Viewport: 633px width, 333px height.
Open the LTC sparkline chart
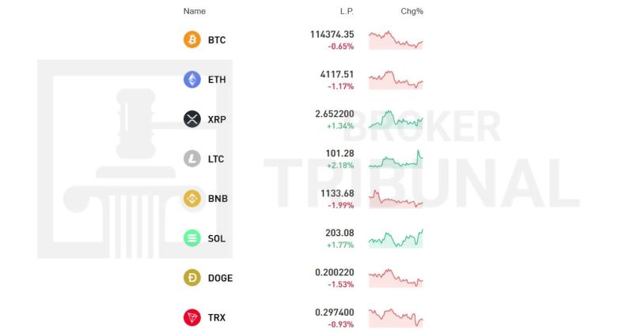click(x=396, y=159)
